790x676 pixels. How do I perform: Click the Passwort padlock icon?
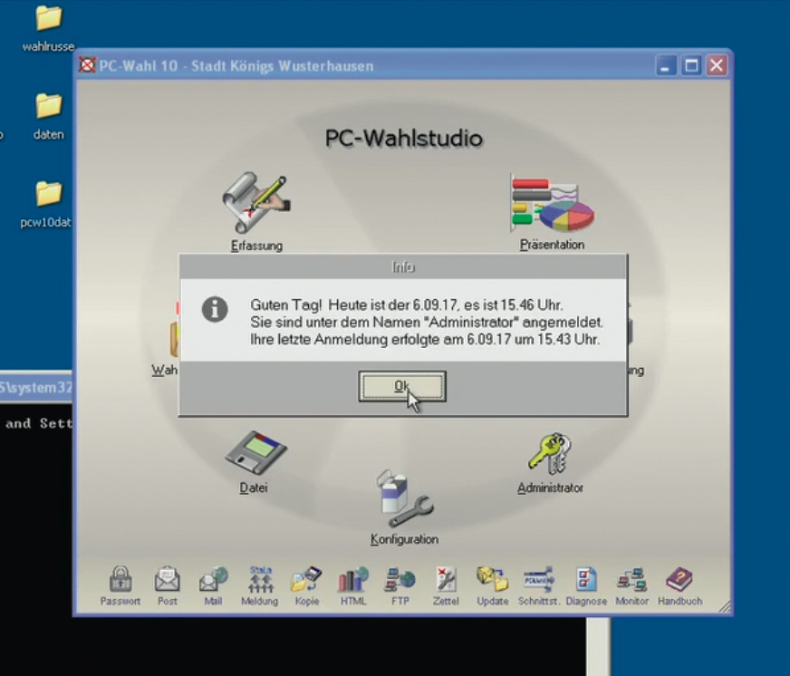pos(120,580)
